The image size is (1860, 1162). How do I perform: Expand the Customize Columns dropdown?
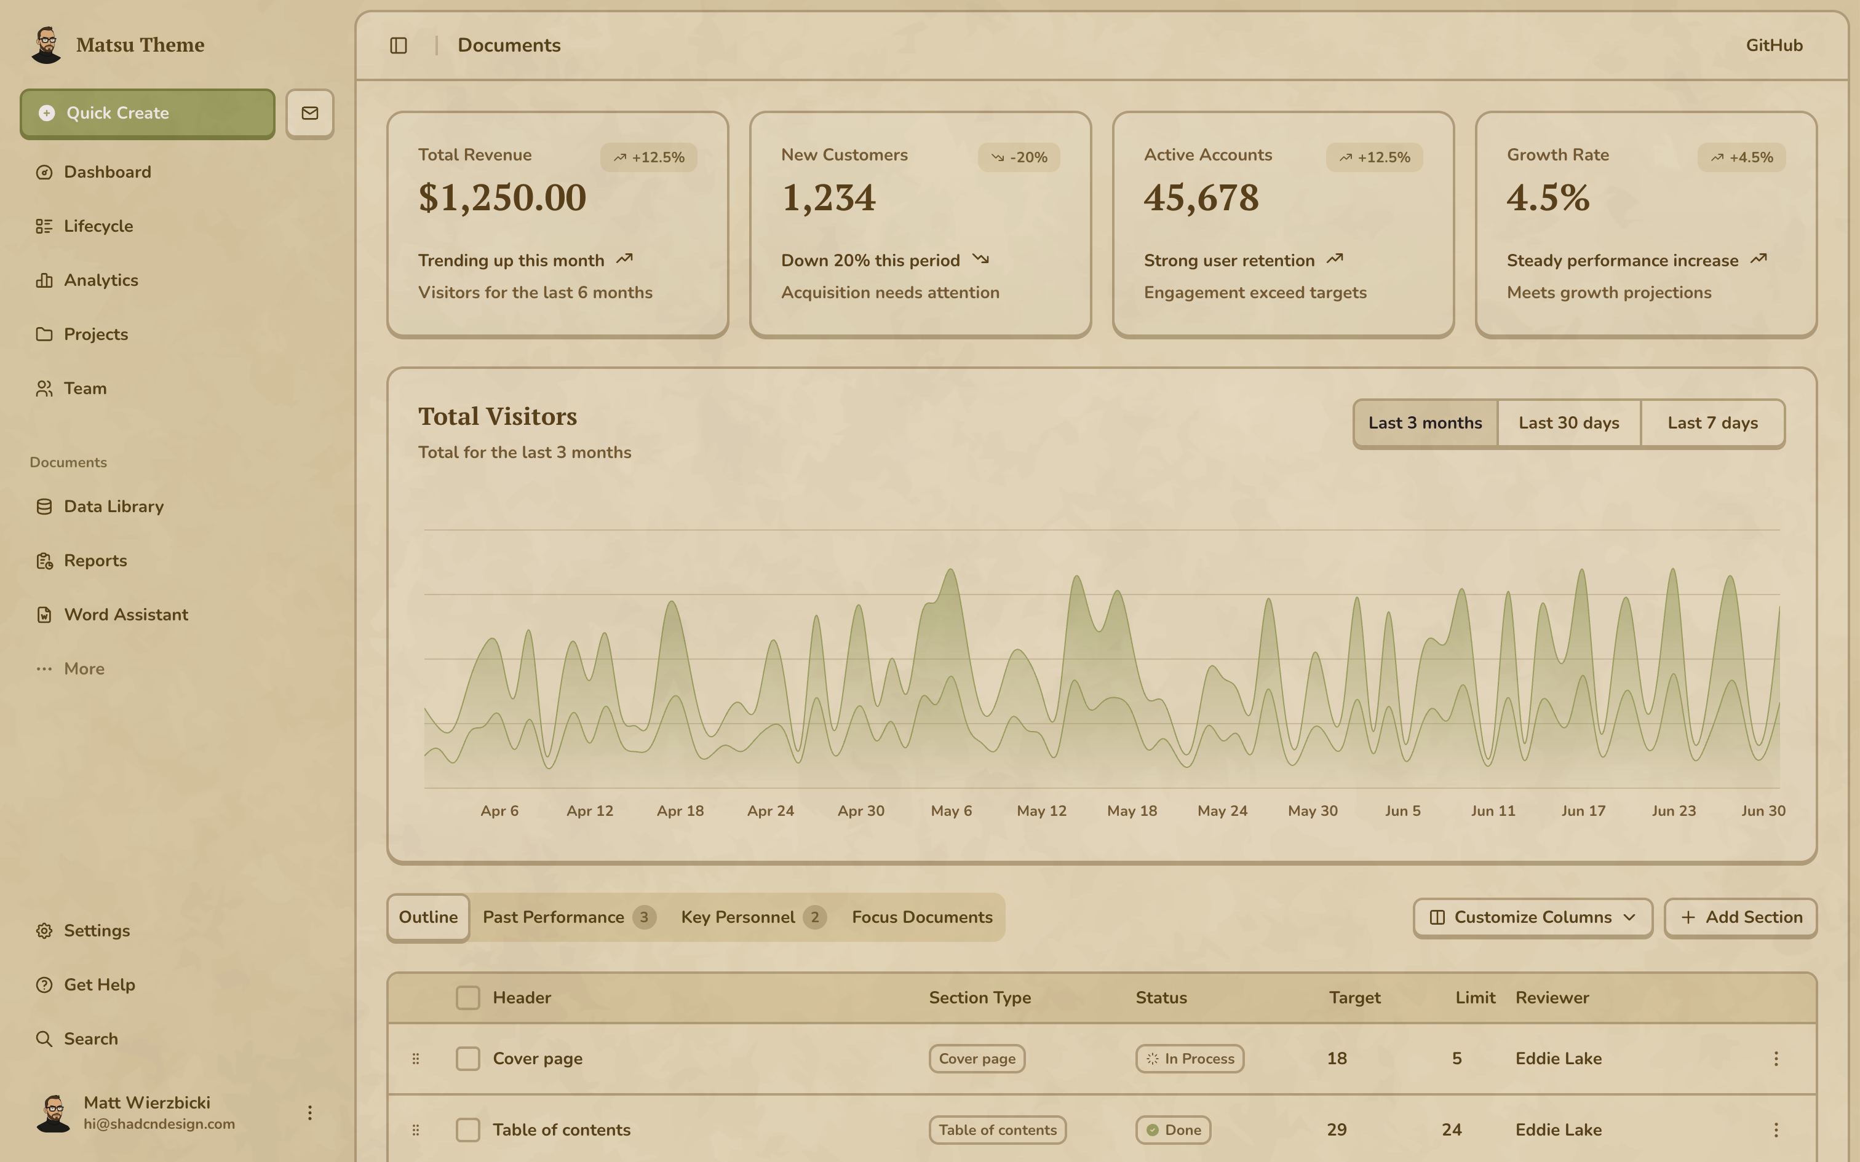point(1533,917)
